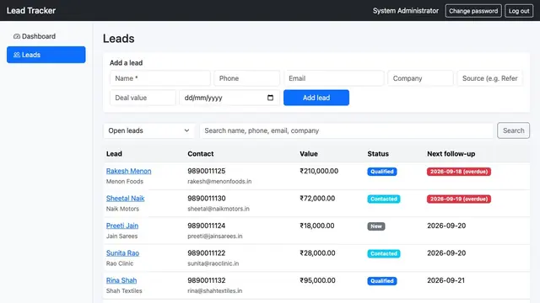Expand the Open leads filter dropdown

[148, 130]
